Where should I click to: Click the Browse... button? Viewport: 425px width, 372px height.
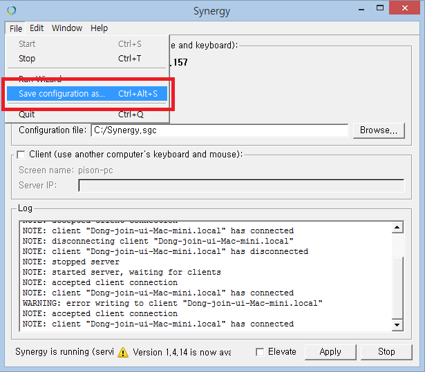[379, 130]
